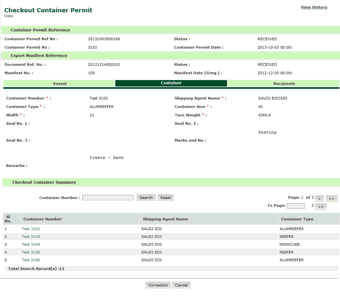Jump to last page beside Page 1 of 3
This screenshot has height=297, width=340.
pyautogui.click(x=332, y=198)
